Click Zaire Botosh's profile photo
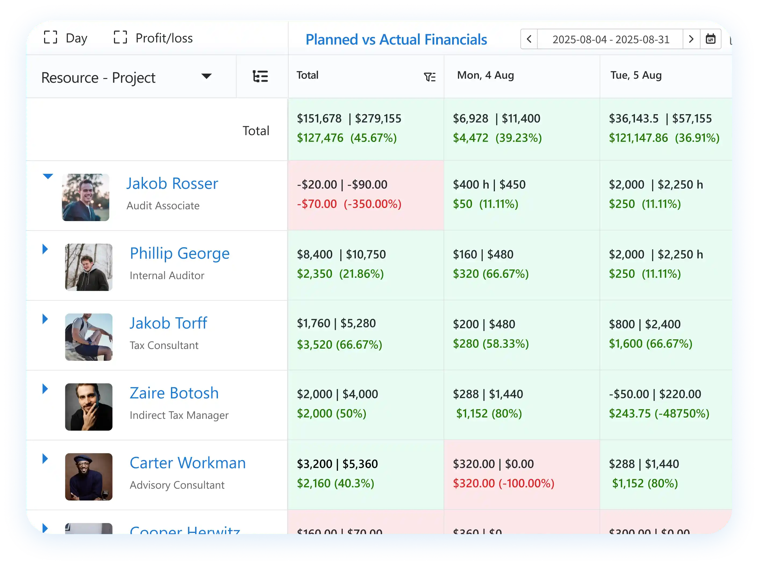758x565 pixels. point(89,407)
